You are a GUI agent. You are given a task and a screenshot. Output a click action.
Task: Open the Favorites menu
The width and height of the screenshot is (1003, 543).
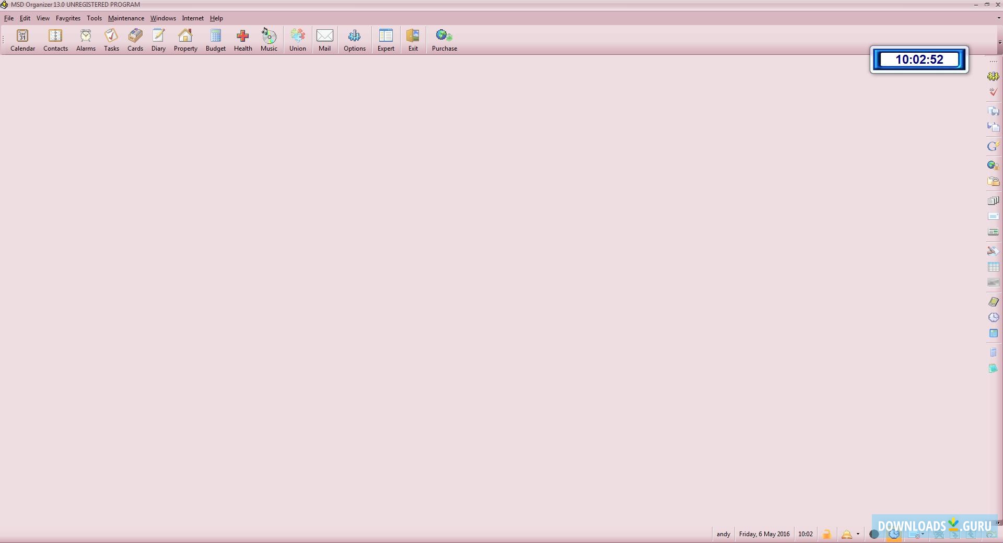(x=68, y=18)
